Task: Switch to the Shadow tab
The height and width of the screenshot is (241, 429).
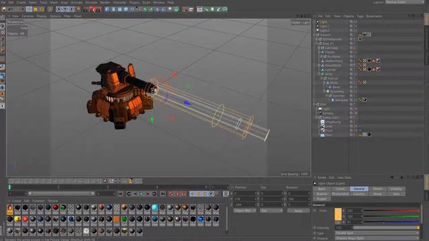Action: click(322, 194)
